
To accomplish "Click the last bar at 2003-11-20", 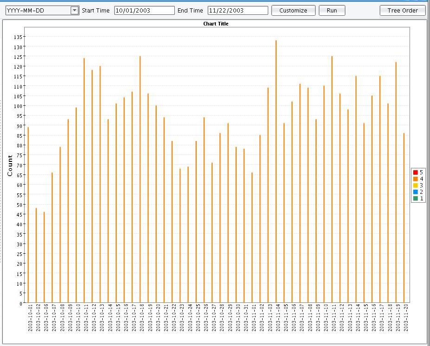I will (x=404, y=218).
